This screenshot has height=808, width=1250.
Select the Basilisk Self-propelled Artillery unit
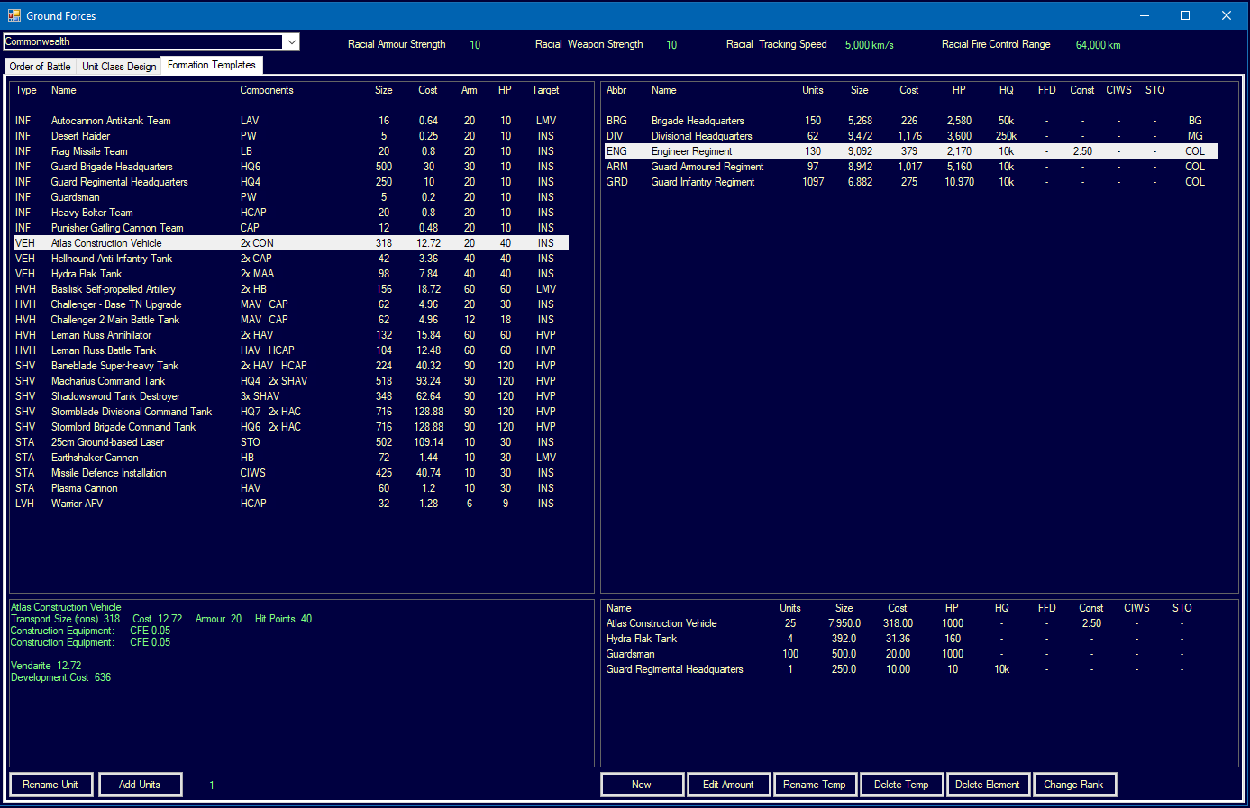[x=291, y=289]
